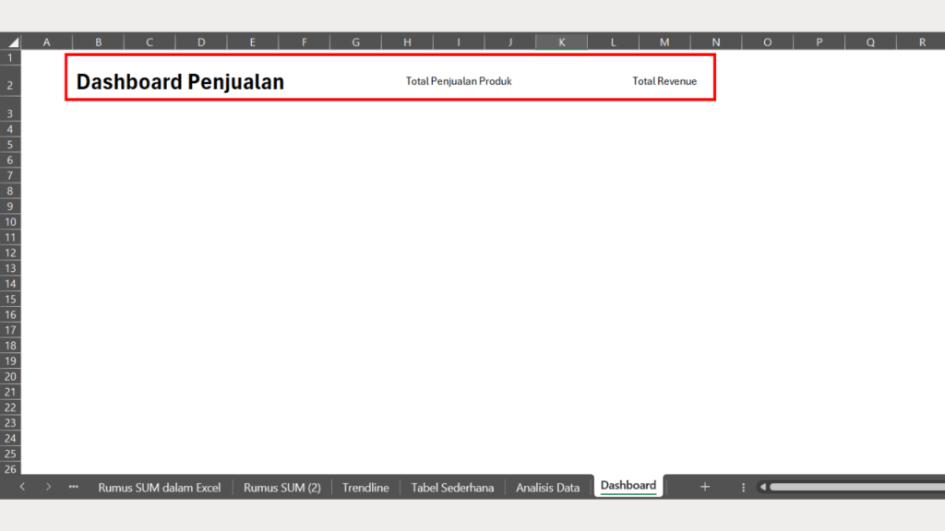Add a new worksheet with the plus icon
The width and height of the screenshot is (945, 531).
pyautogui.click(x=704, y=487)
